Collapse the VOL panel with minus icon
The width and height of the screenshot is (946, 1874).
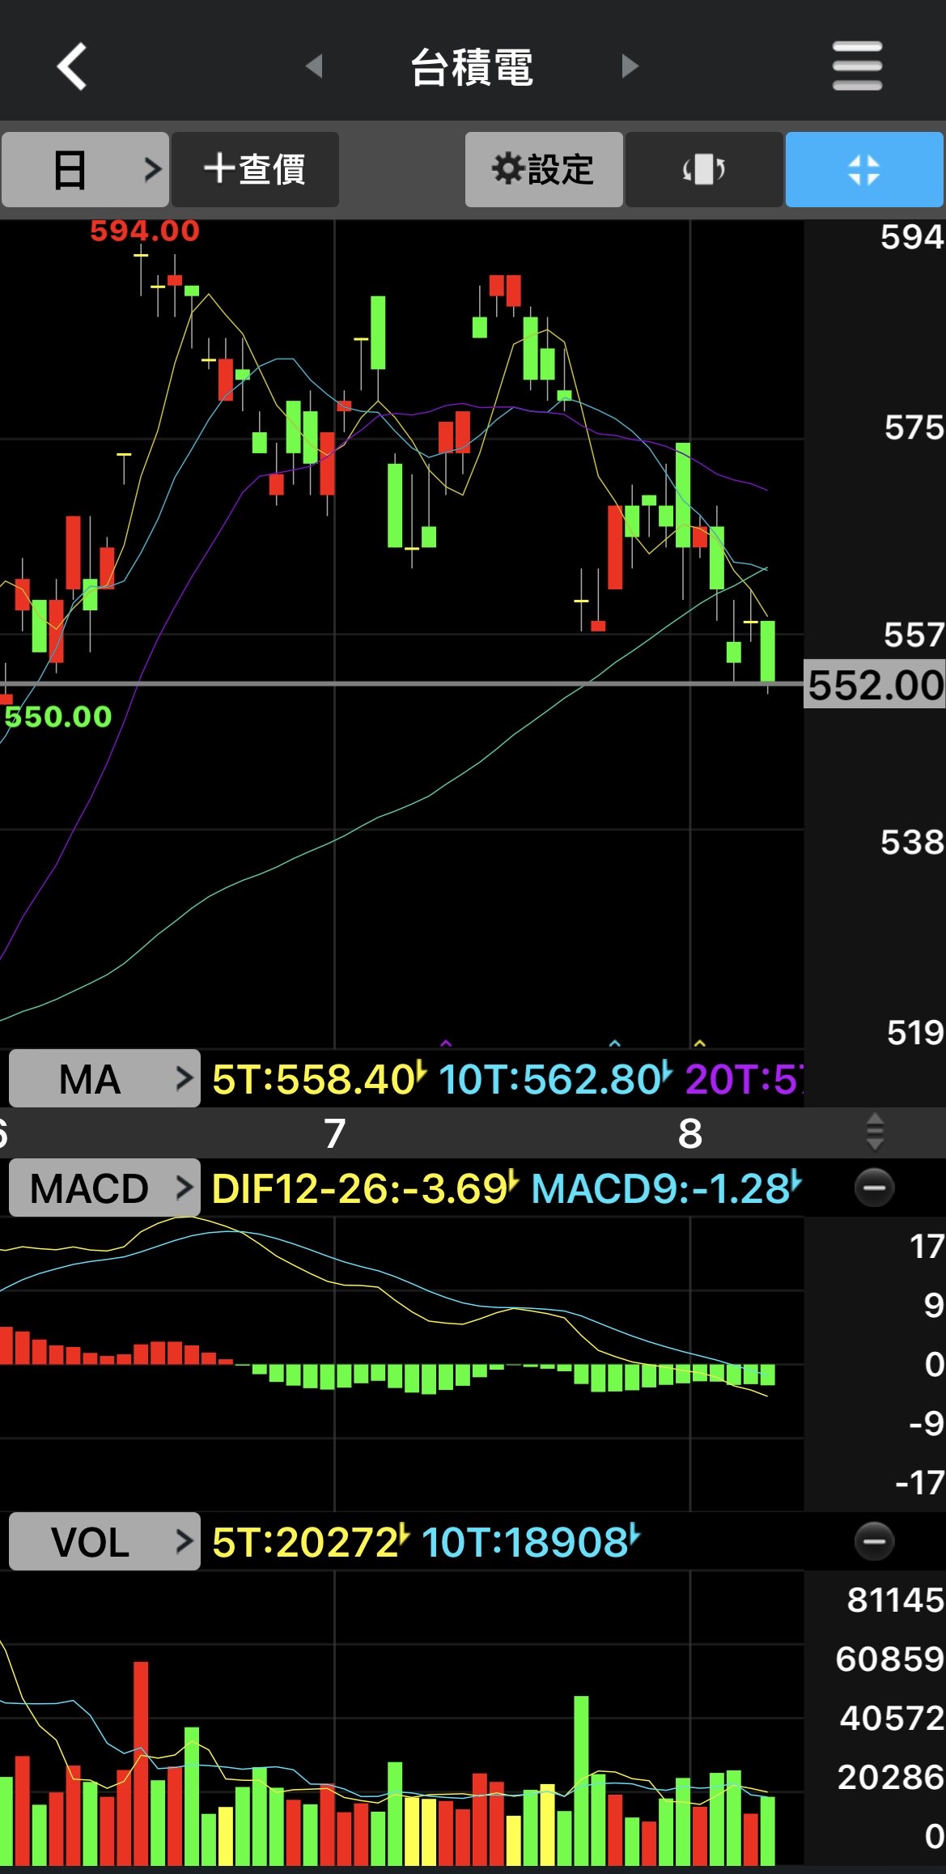[874, 1541]
